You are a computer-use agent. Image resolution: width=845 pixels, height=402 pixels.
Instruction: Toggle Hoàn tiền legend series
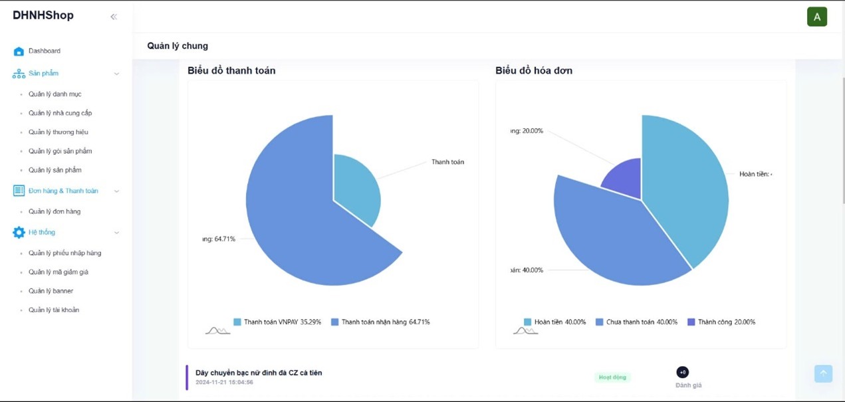(554, 322)
